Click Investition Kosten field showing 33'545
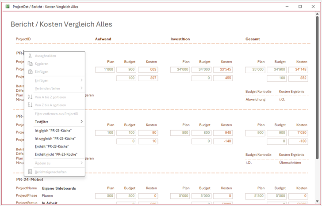Viewport: 322px width, 206px height. 223,69
